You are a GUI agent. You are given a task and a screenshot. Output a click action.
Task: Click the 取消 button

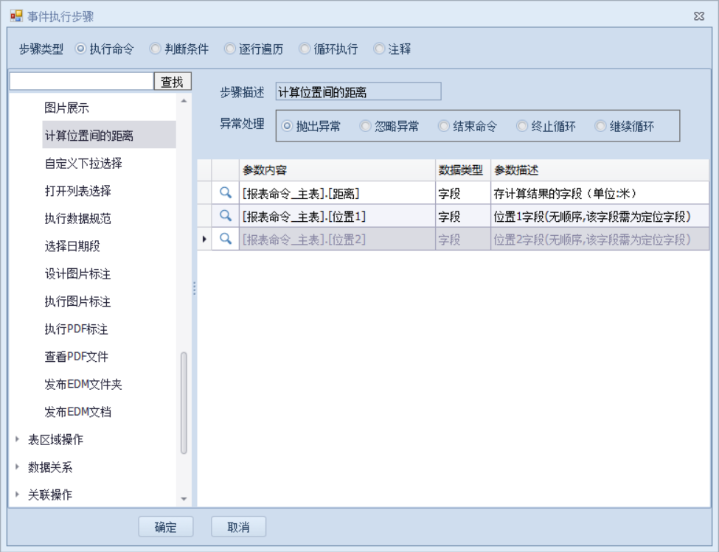(x=239, y=527)
